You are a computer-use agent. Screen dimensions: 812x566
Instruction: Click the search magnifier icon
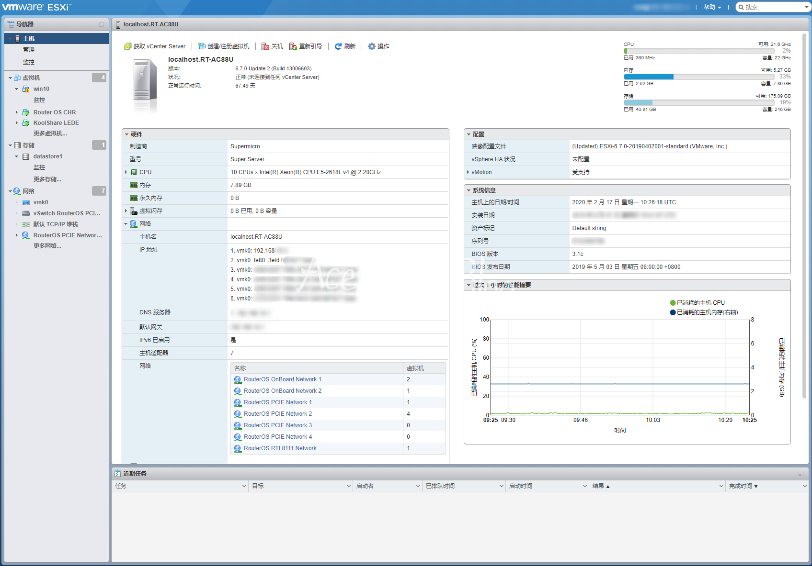pyautogui.click(x=741, y=7)
